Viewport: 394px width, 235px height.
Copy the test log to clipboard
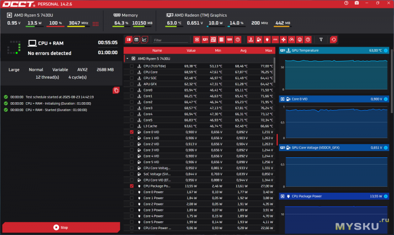116,90
